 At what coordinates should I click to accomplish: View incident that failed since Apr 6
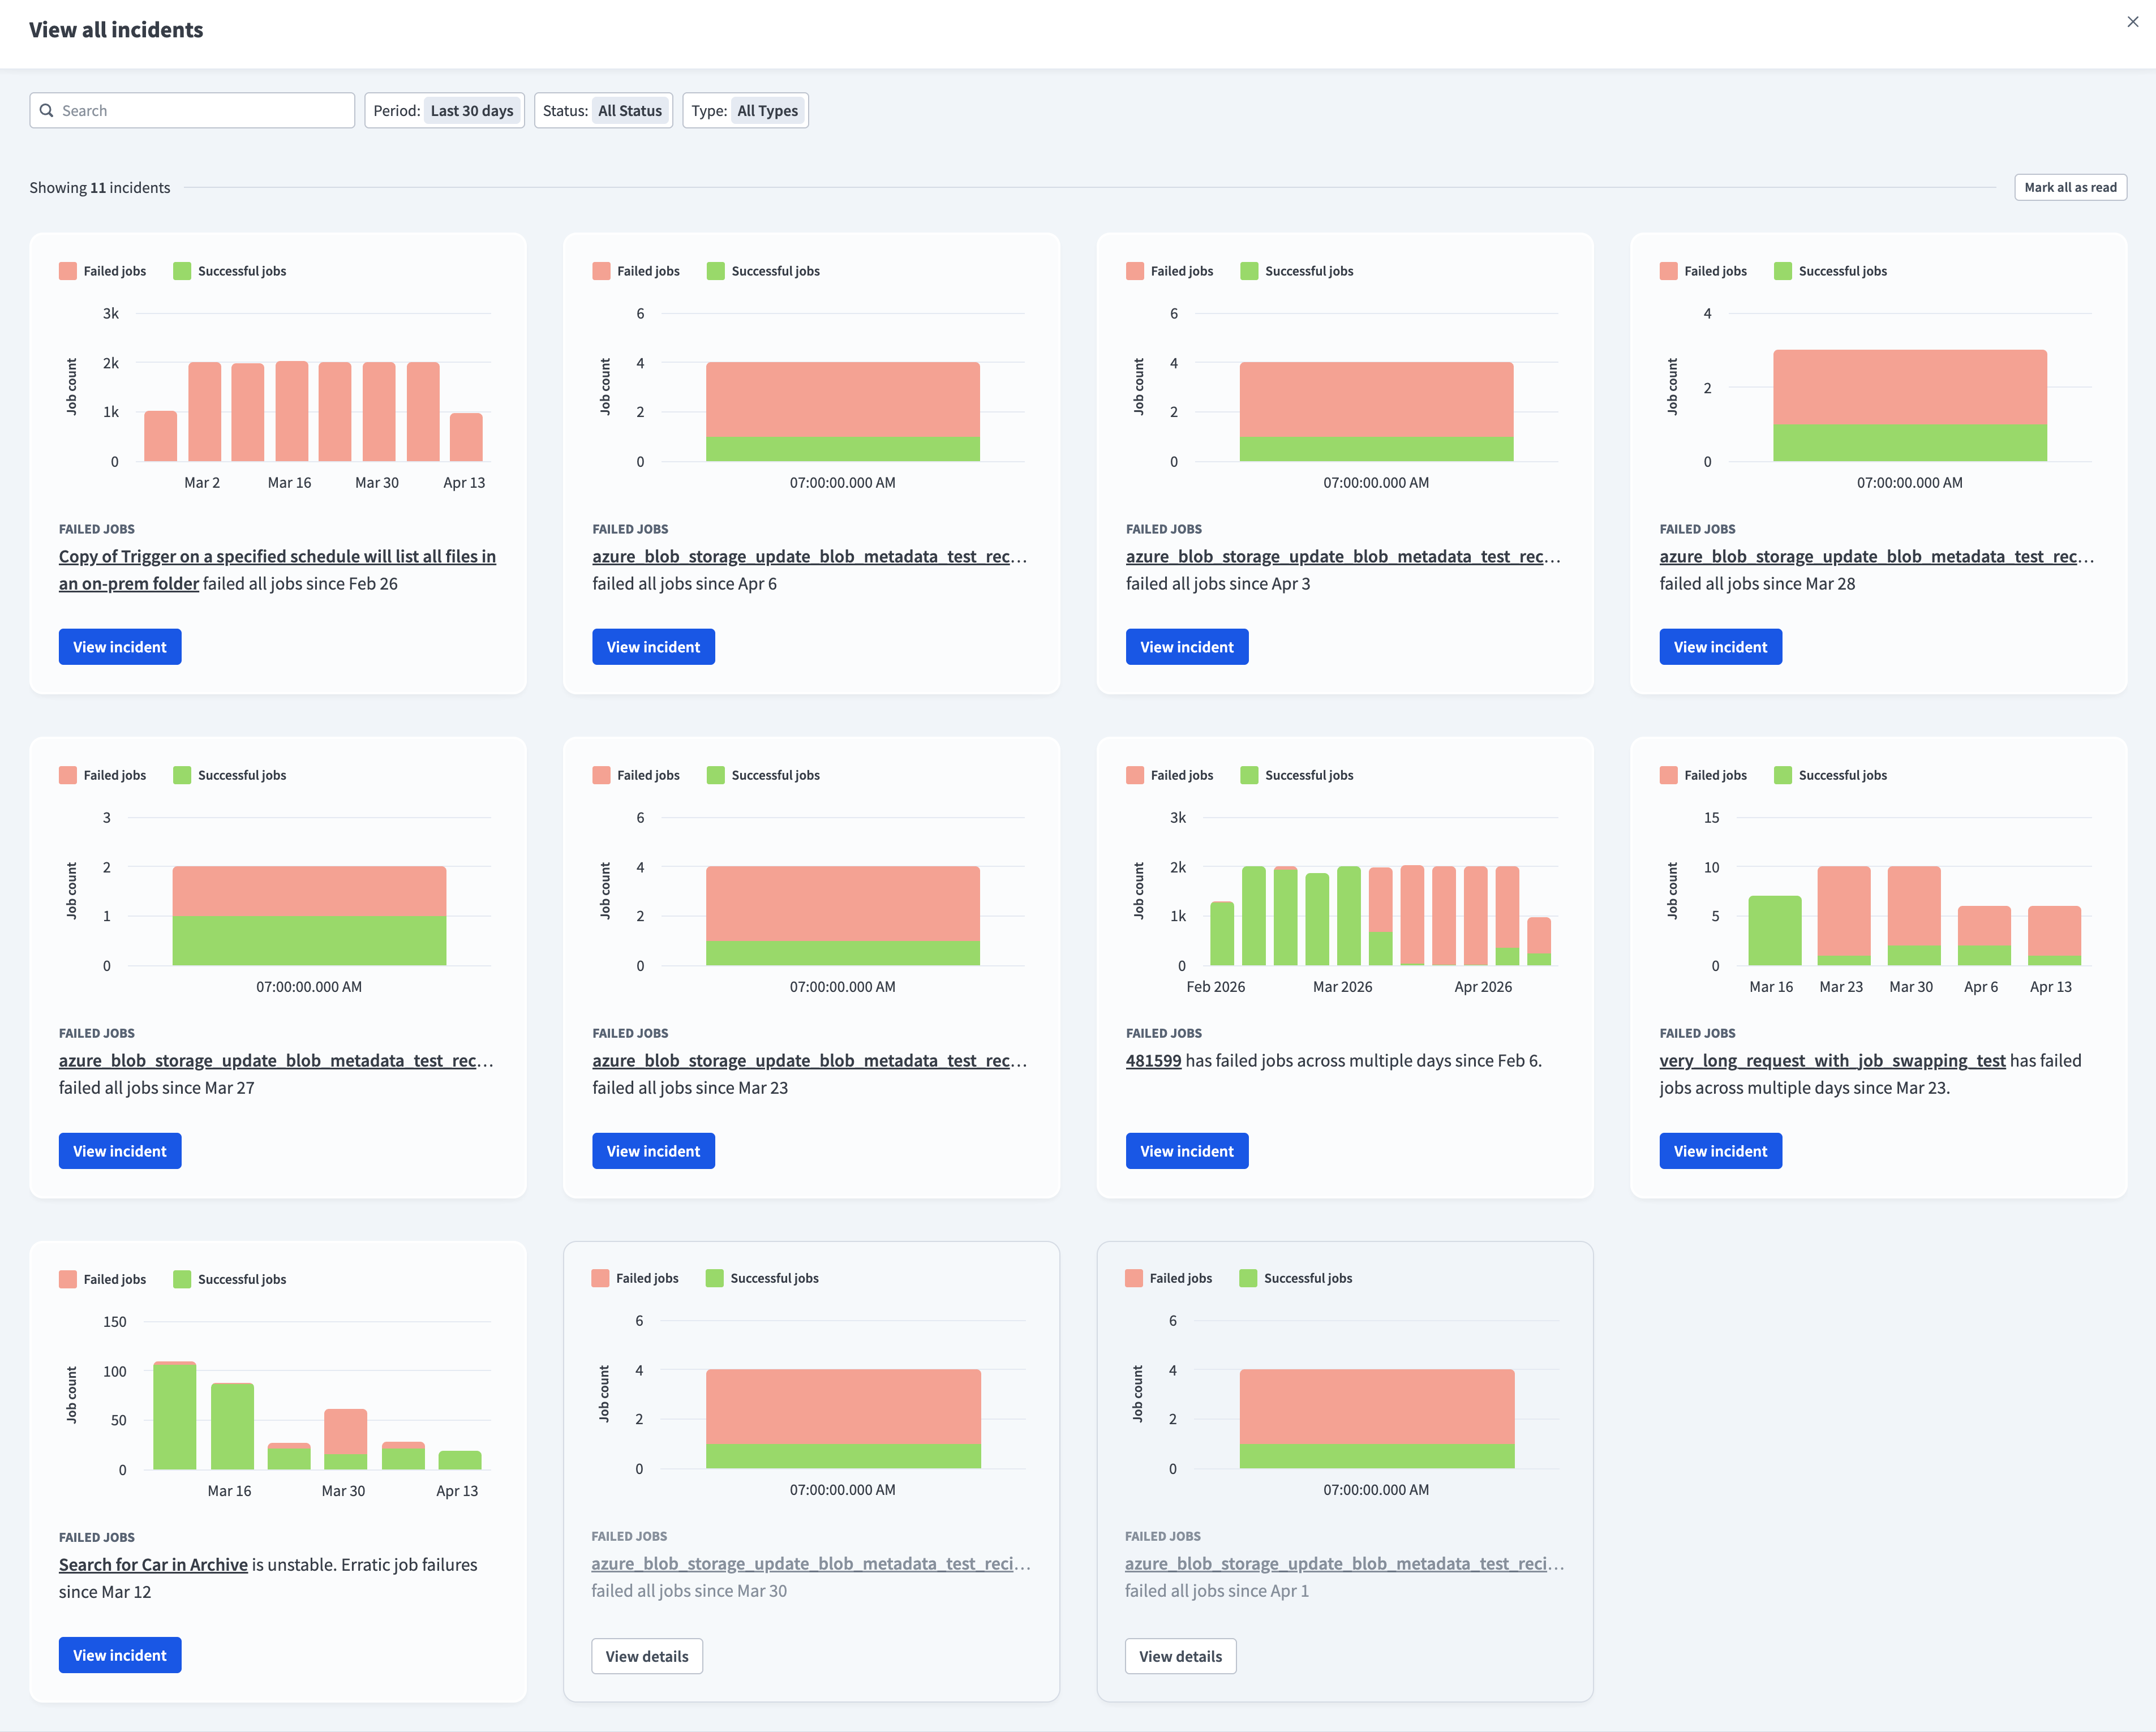click(653, 647)
